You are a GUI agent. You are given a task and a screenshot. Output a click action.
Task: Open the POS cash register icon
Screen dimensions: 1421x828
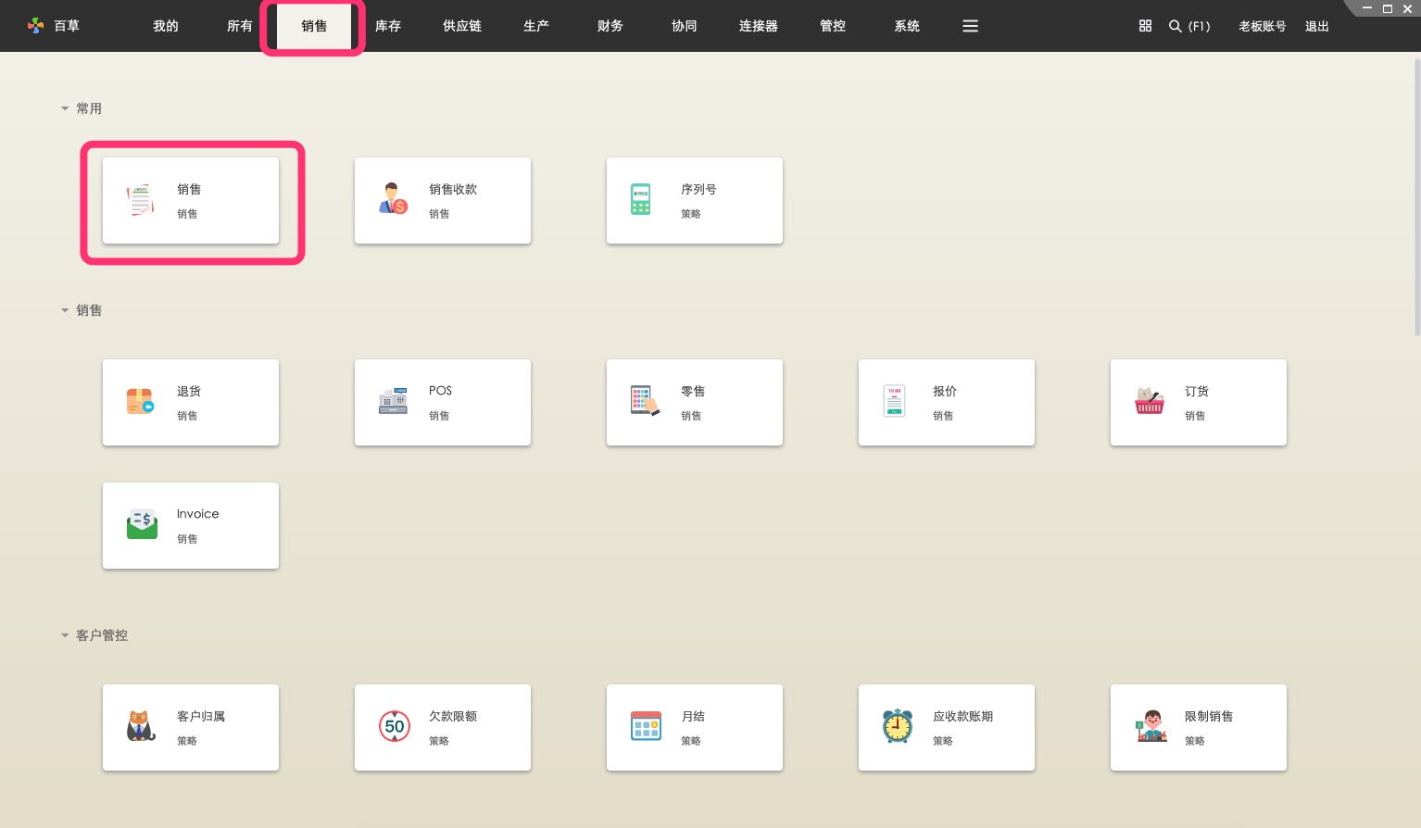coord(393,402)
